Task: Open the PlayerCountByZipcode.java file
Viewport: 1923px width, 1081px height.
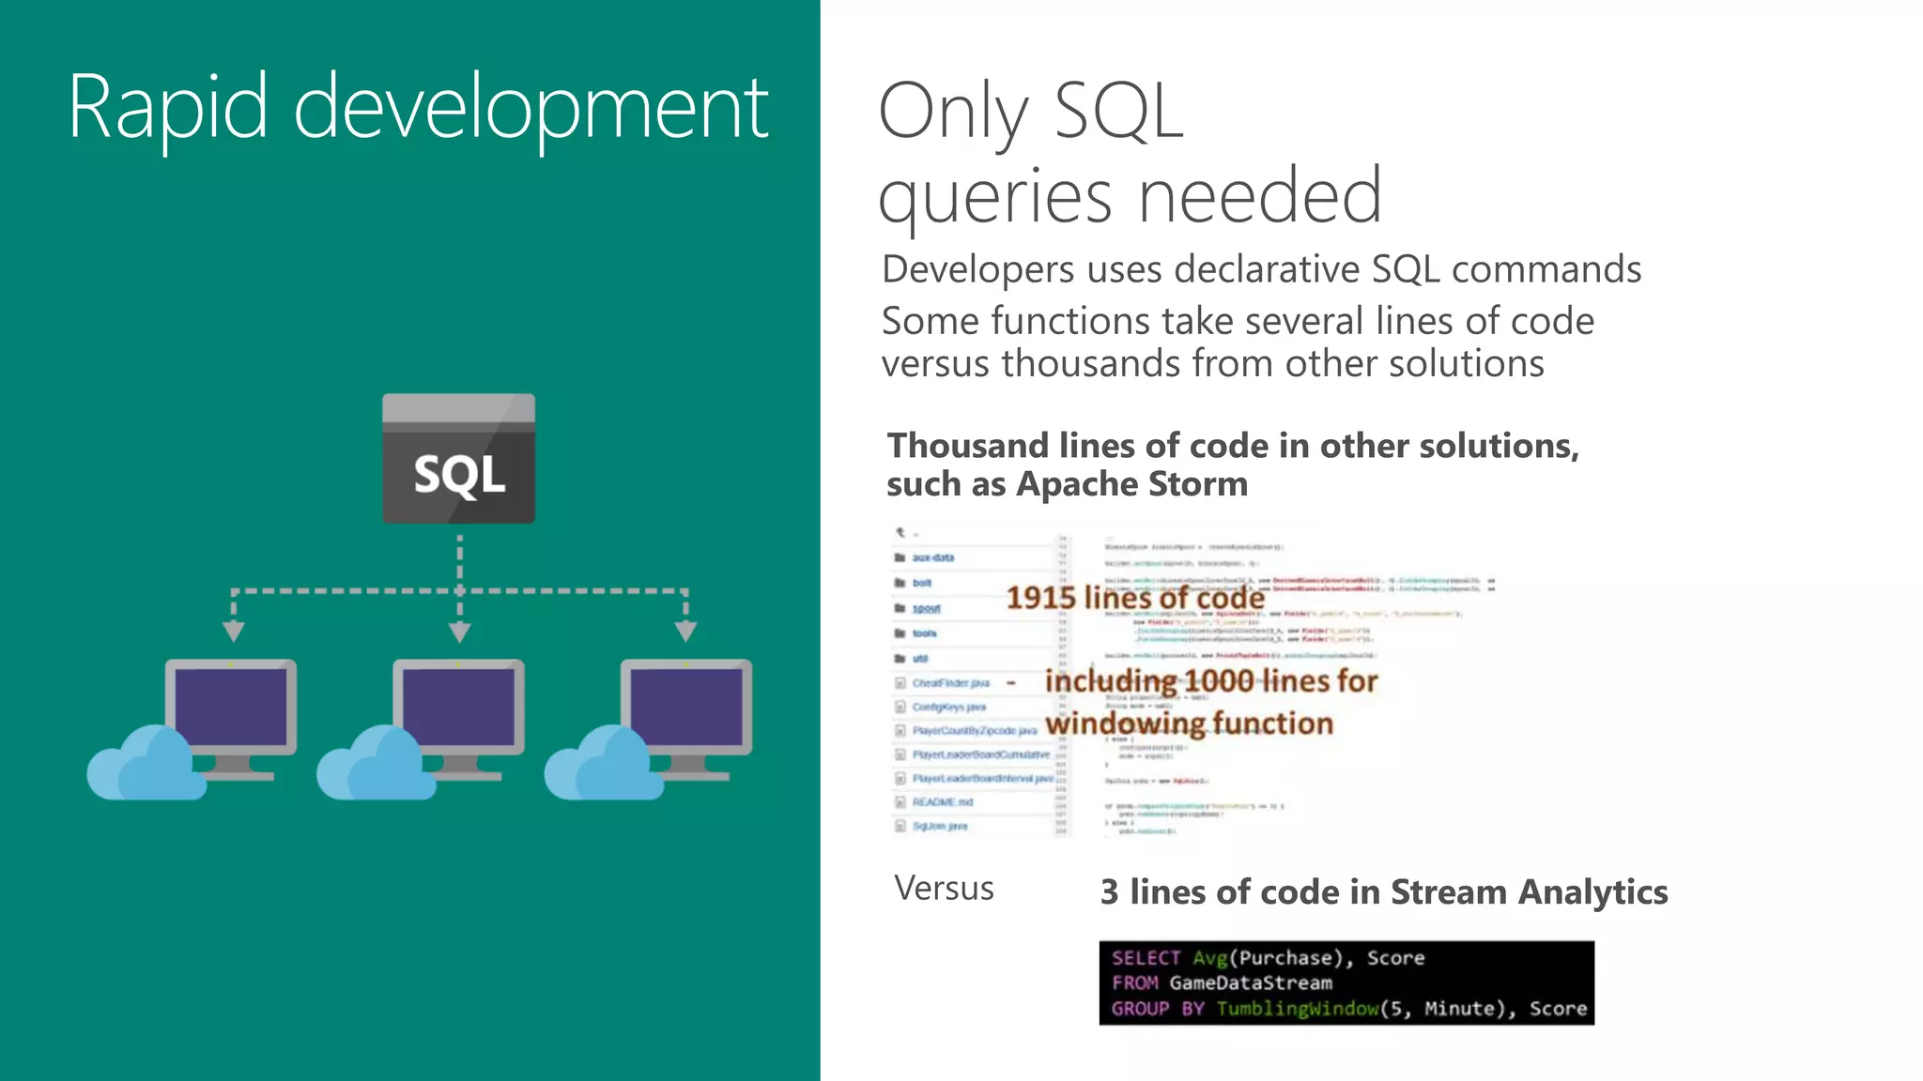Action: pos(974,730)
